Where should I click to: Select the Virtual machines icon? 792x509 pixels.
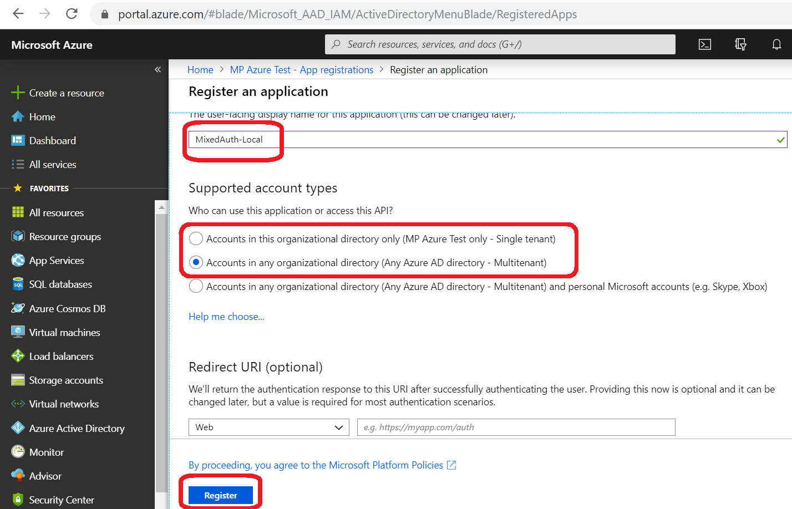(18, 332)
